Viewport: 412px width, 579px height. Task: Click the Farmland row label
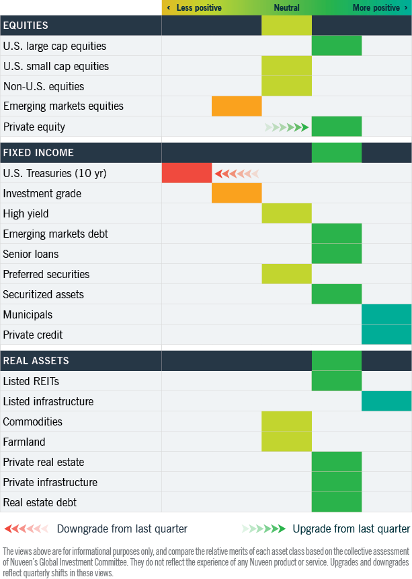[x=24, y=442]
